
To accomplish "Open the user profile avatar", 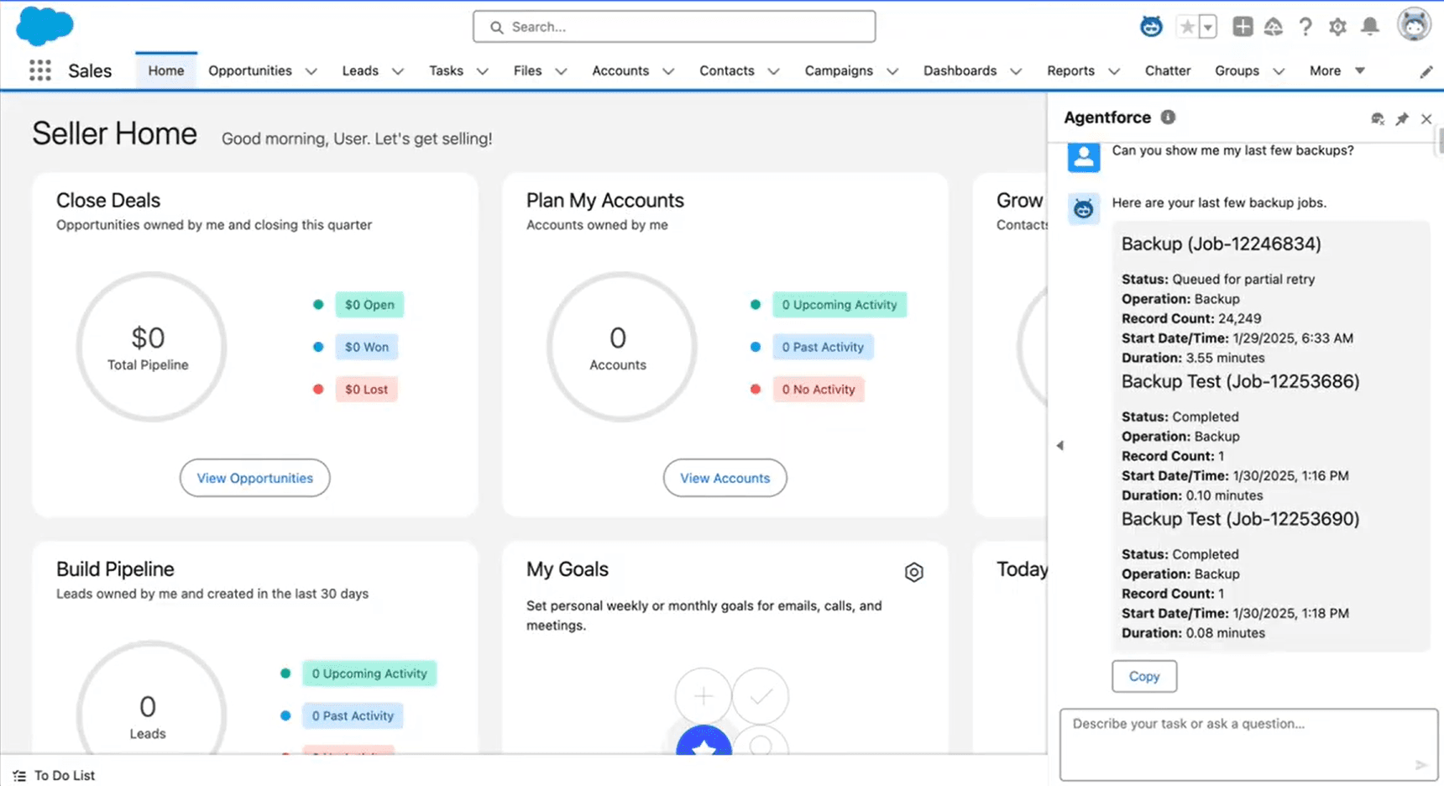I will click(x=1414, y=25).
